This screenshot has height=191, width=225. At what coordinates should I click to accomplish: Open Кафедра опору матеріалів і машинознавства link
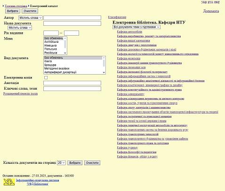click(144, 107)
